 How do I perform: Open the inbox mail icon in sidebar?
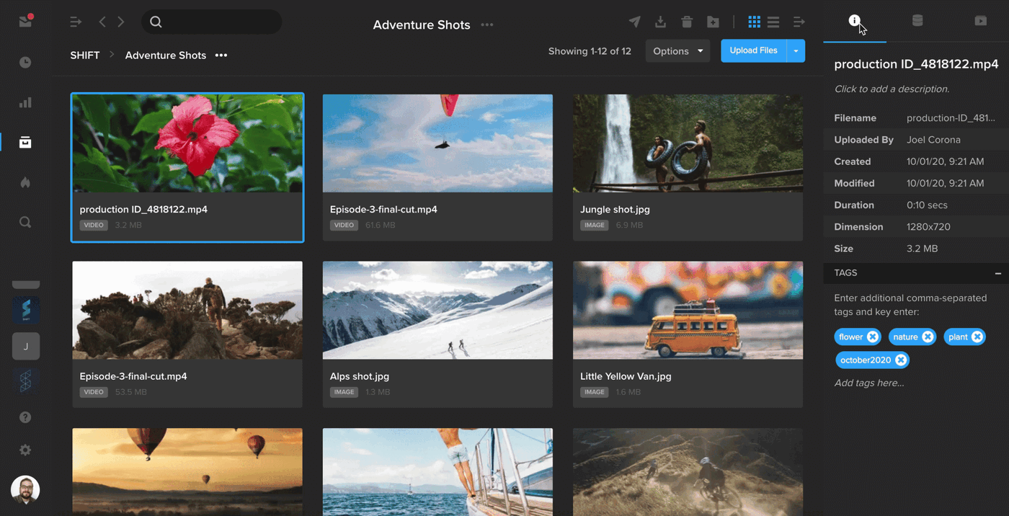point(25,21)
